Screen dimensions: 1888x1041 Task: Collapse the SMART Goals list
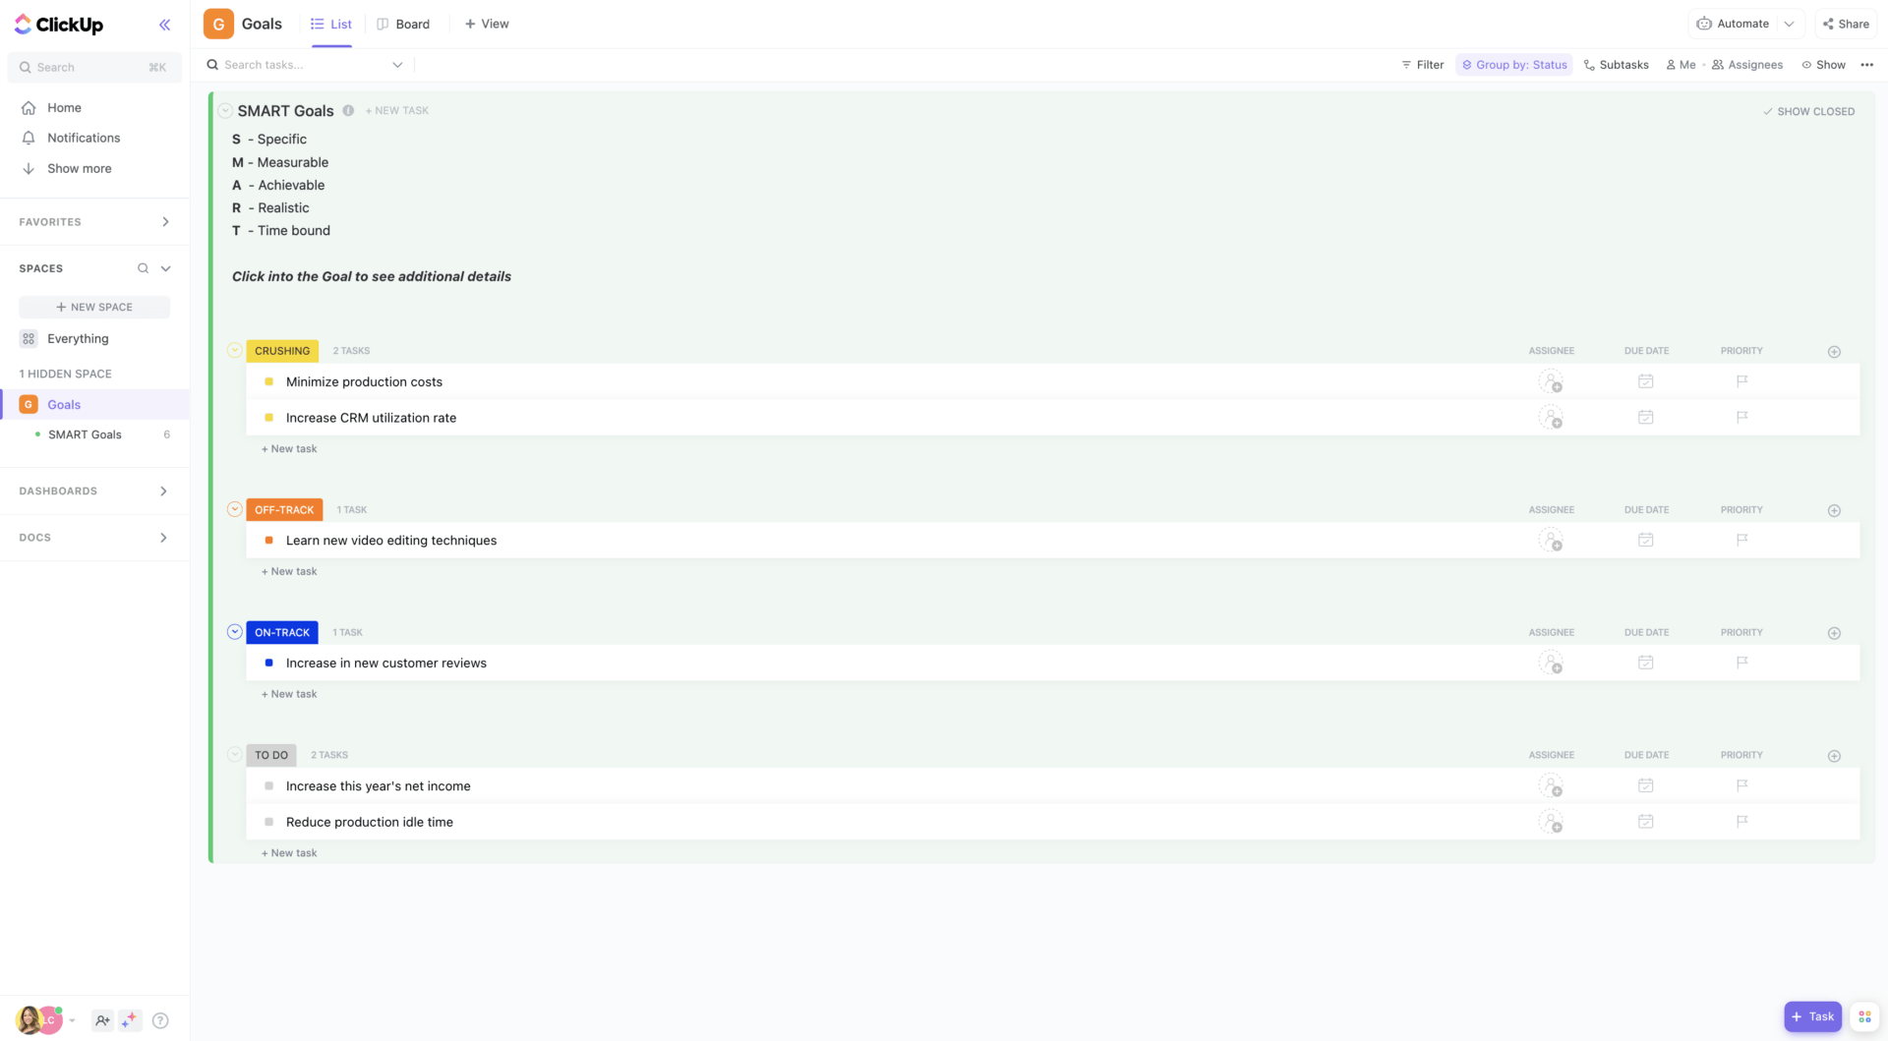point(225,110)
